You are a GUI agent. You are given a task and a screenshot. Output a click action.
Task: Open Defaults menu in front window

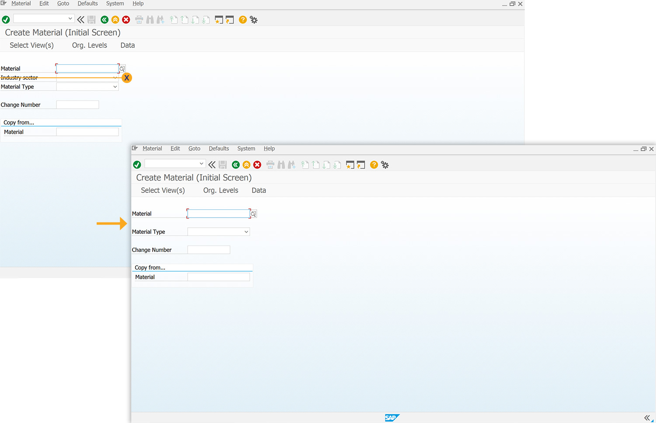pos(219,149)
